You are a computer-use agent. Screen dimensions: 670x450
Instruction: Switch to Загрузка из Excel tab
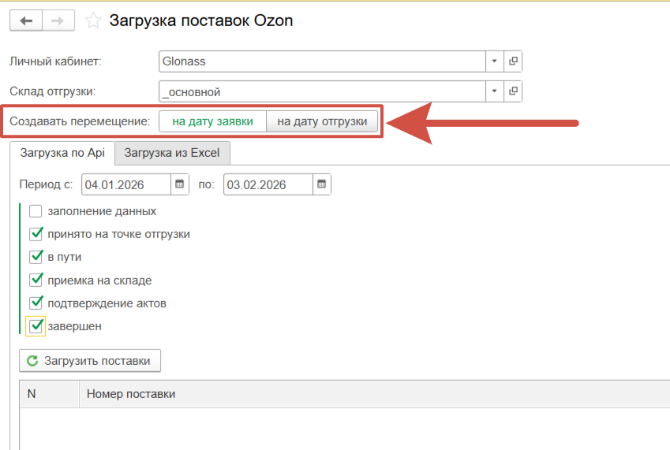point(172,153)
